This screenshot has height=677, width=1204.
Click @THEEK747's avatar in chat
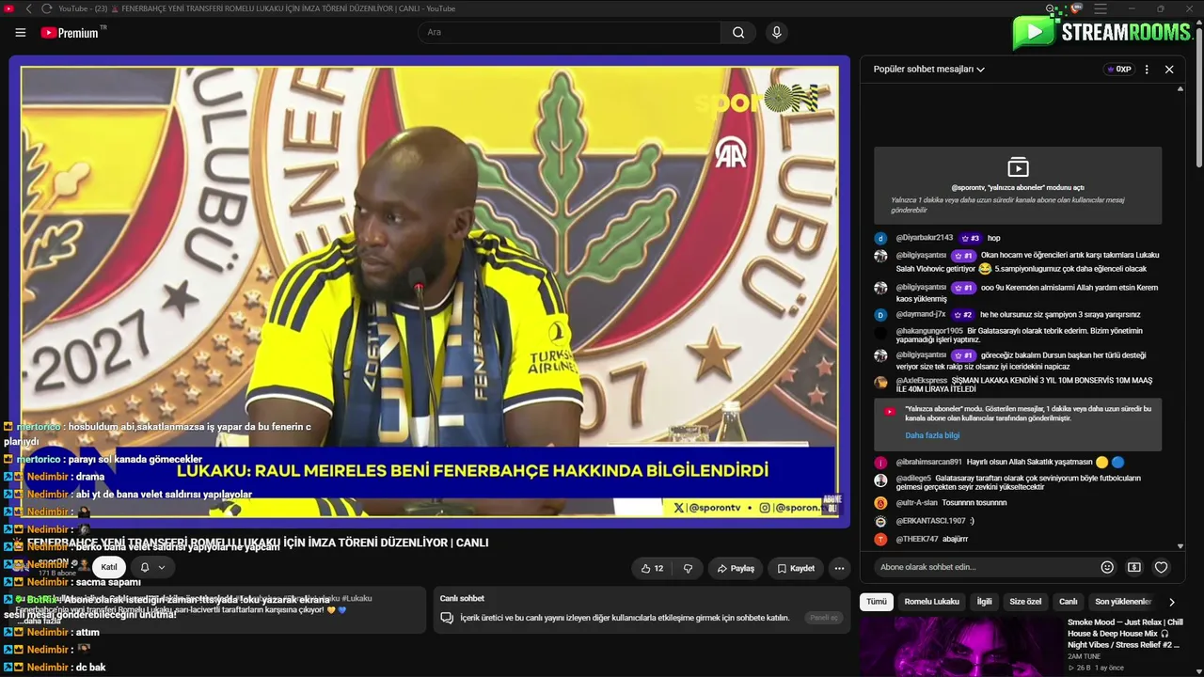coord(880,539)
